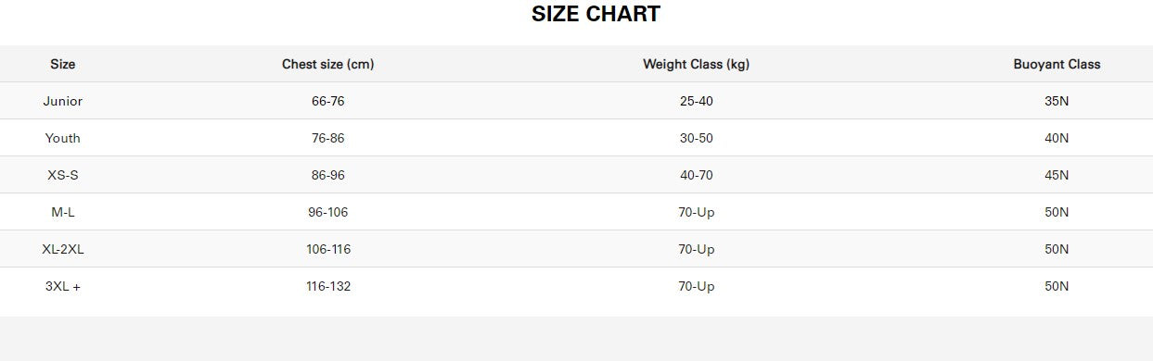Click the 35N buoyant class value
This screenshot has width=1153, height=361.
1057,101
